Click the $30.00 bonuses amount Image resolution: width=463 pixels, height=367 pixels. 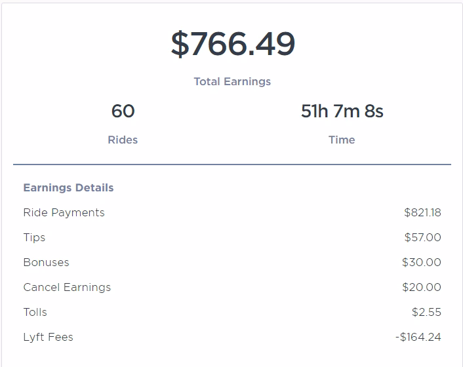pyautogui.click(x=421, y=262)
